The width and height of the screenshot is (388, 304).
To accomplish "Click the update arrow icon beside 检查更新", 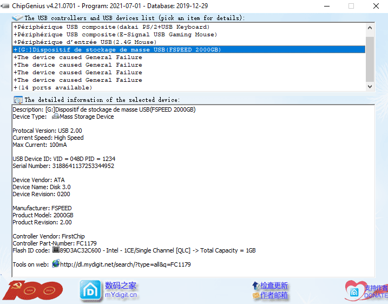I will tap(255, 286).
